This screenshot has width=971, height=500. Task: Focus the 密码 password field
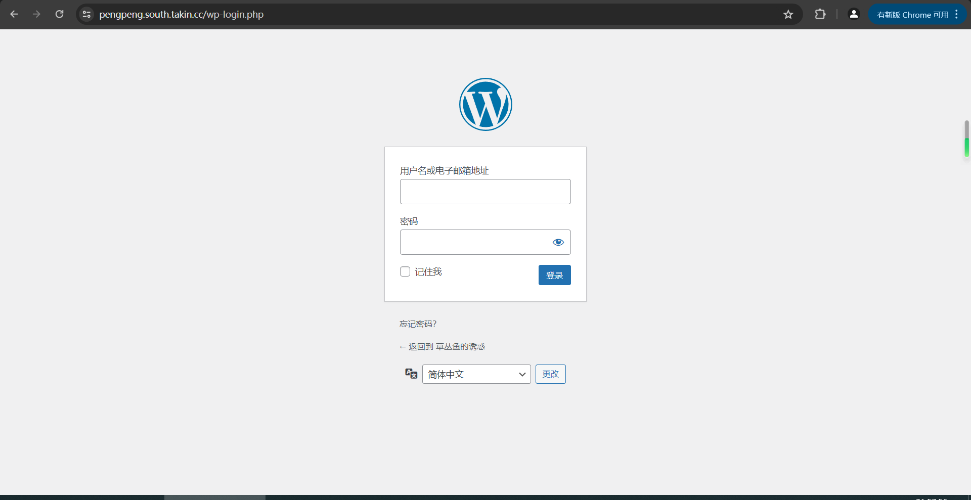485,242
